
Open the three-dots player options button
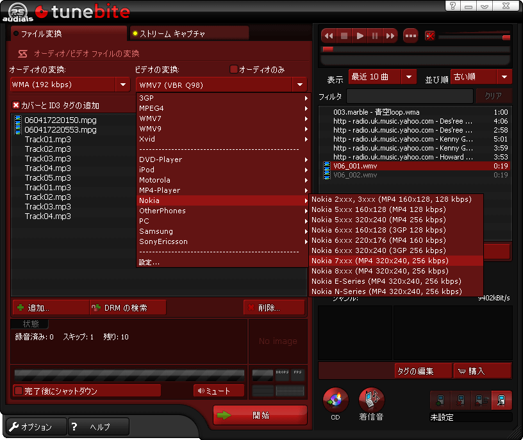[411, 36]
